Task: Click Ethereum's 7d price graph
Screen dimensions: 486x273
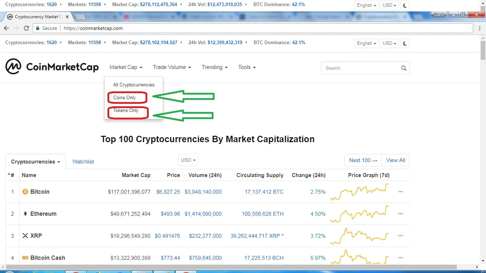Action: click(359, 214)
